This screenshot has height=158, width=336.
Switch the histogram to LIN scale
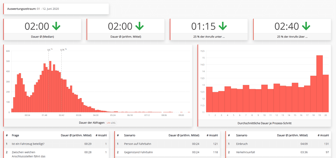coord(108,123)
